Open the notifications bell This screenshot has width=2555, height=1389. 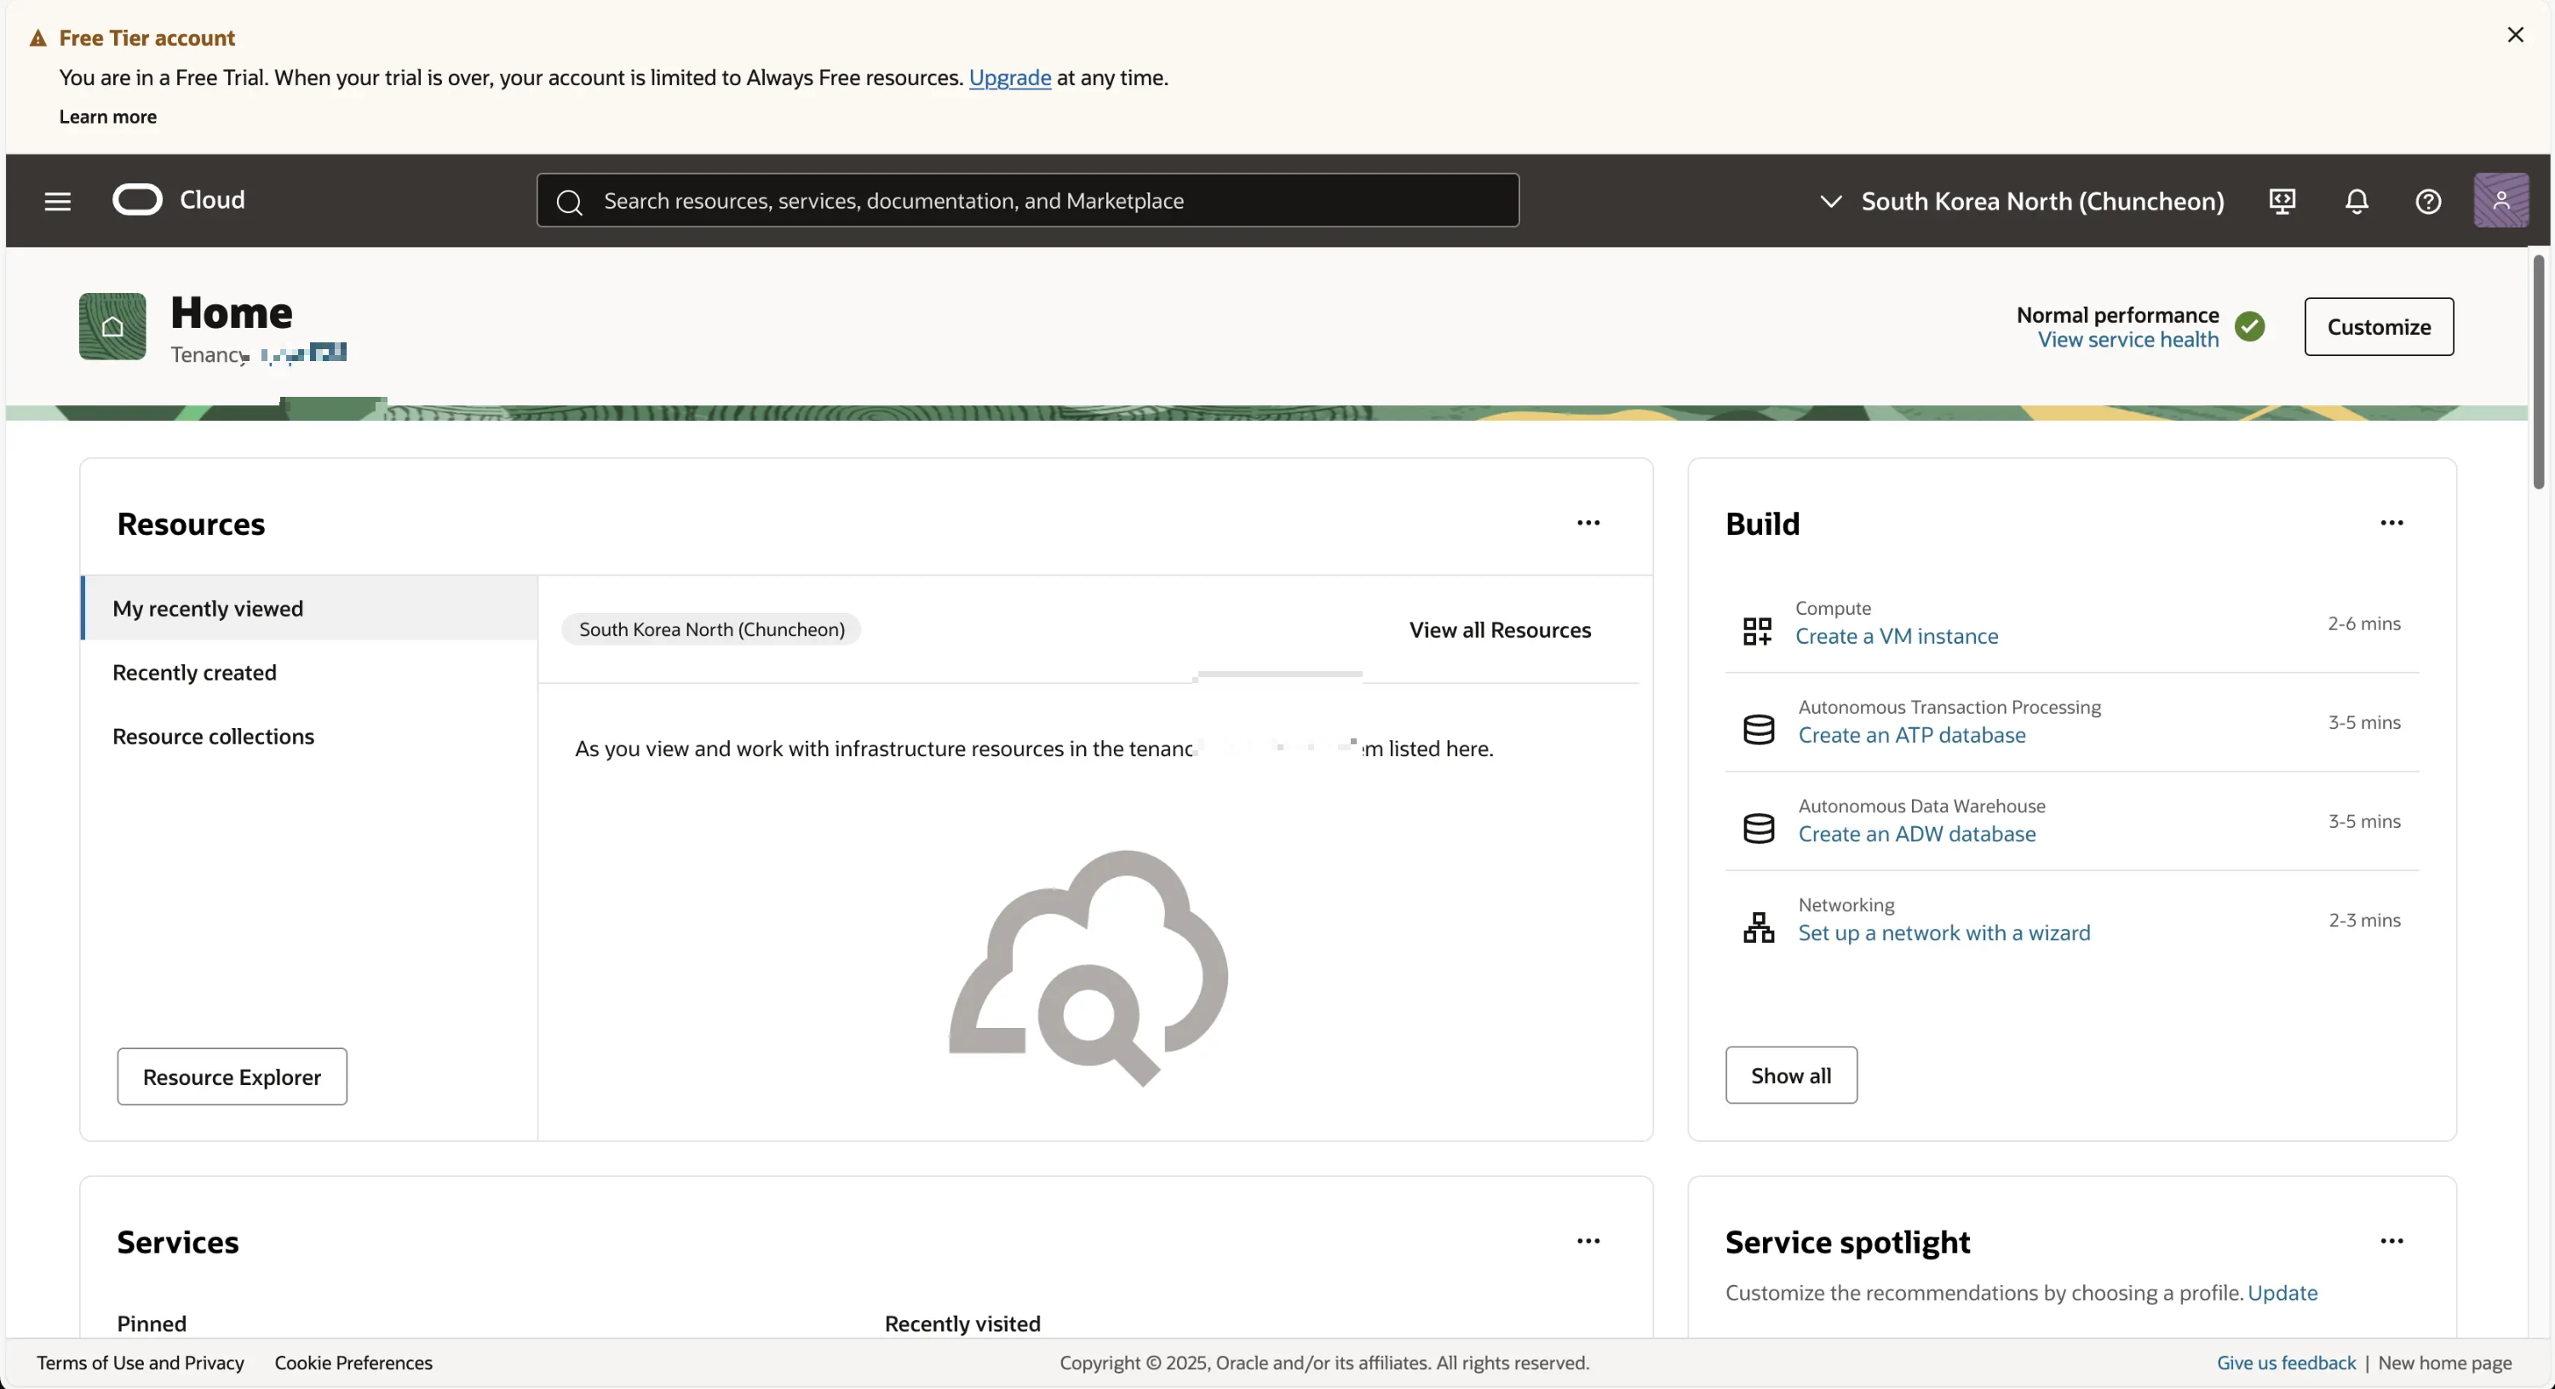click(x=2357, y=201)
